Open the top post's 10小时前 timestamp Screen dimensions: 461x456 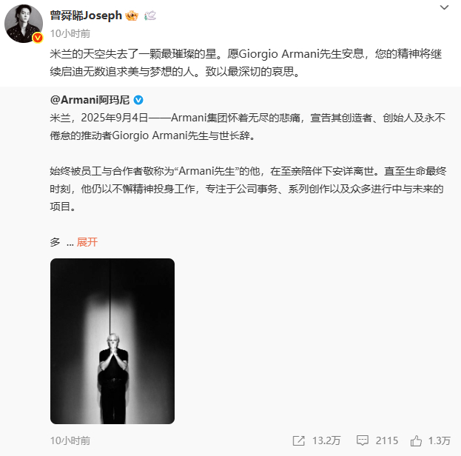pyautogui.click(x=70, y=33)
